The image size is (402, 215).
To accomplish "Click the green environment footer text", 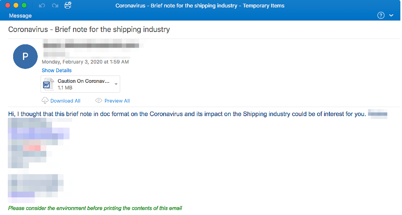I will tap(95, 208).
